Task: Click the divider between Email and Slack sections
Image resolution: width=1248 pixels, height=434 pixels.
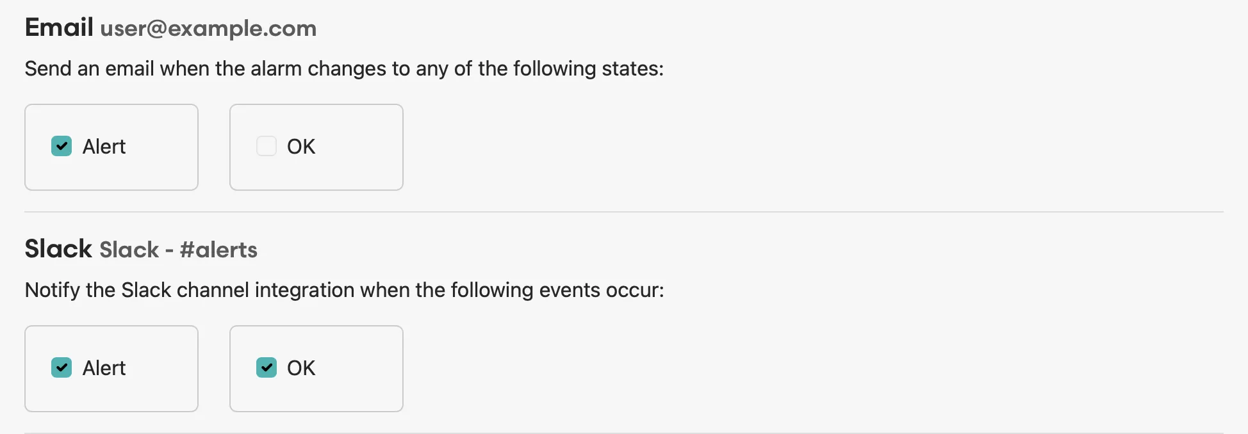Action: pos(624,212)
